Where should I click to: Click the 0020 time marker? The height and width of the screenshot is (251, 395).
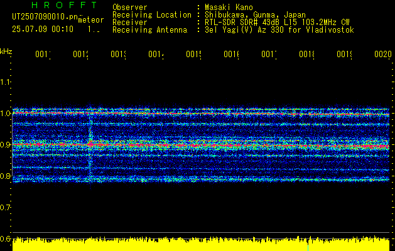click(x=383, y=54)
